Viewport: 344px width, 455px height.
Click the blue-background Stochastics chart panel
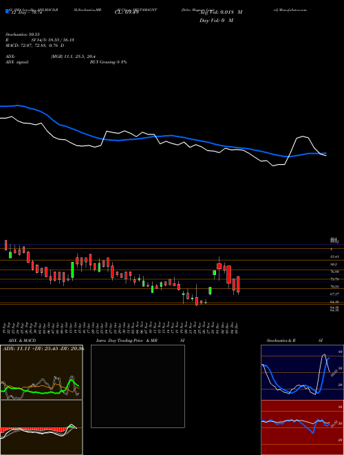coord(302,372)
